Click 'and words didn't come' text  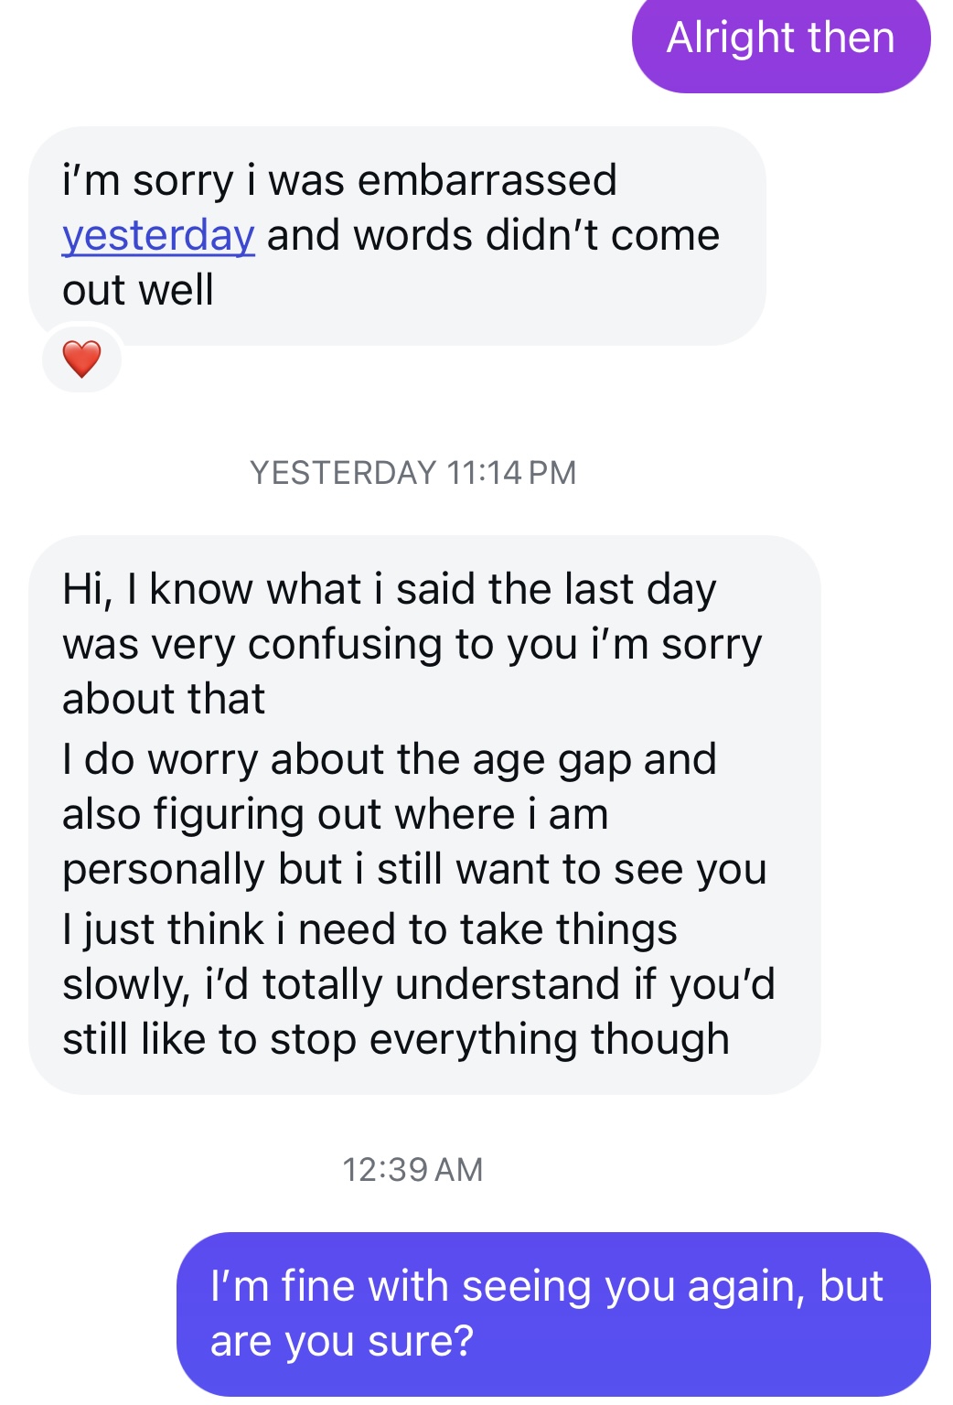click(493, 235)
